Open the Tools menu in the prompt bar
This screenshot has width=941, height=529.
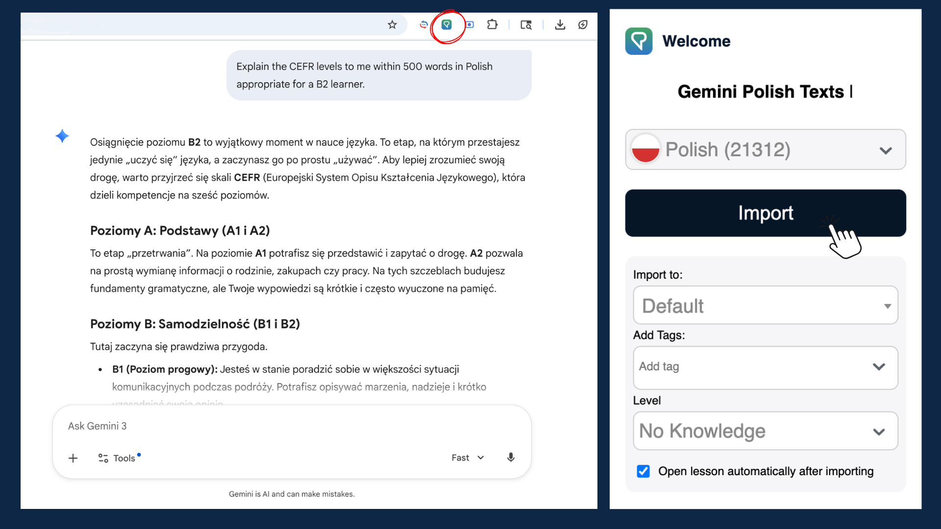pyautogui.click(x=118, y=457)
